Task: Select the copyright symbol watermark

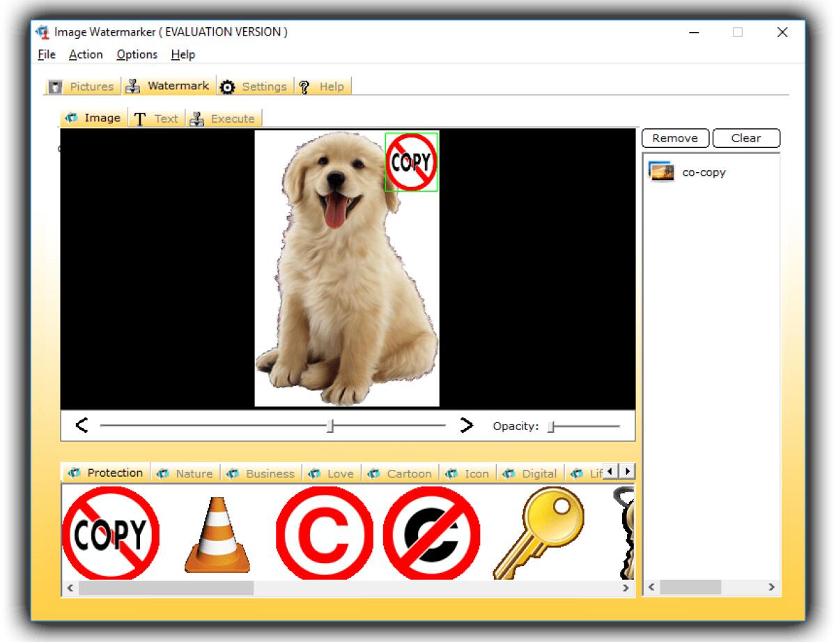Action: [x=321, y=534]
